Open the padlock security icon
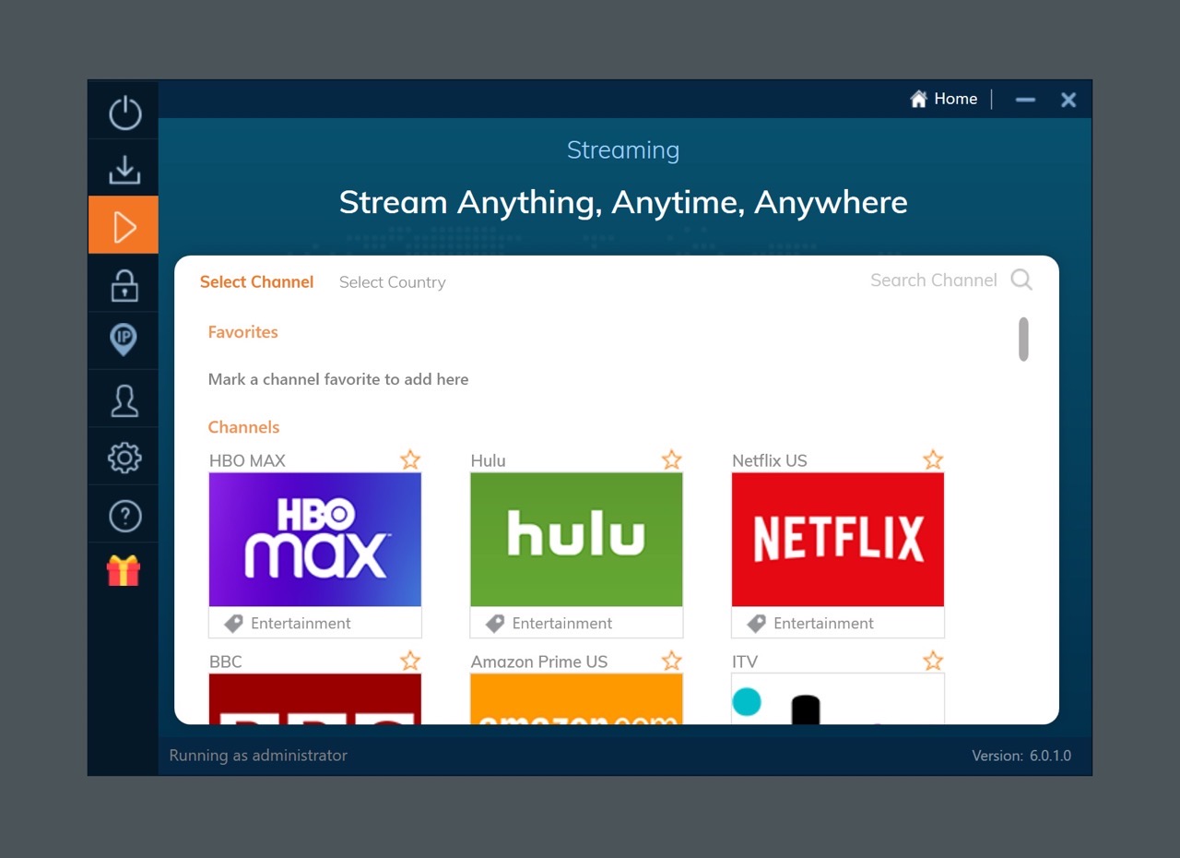The image size is (1180, 858). pos(124,284)
